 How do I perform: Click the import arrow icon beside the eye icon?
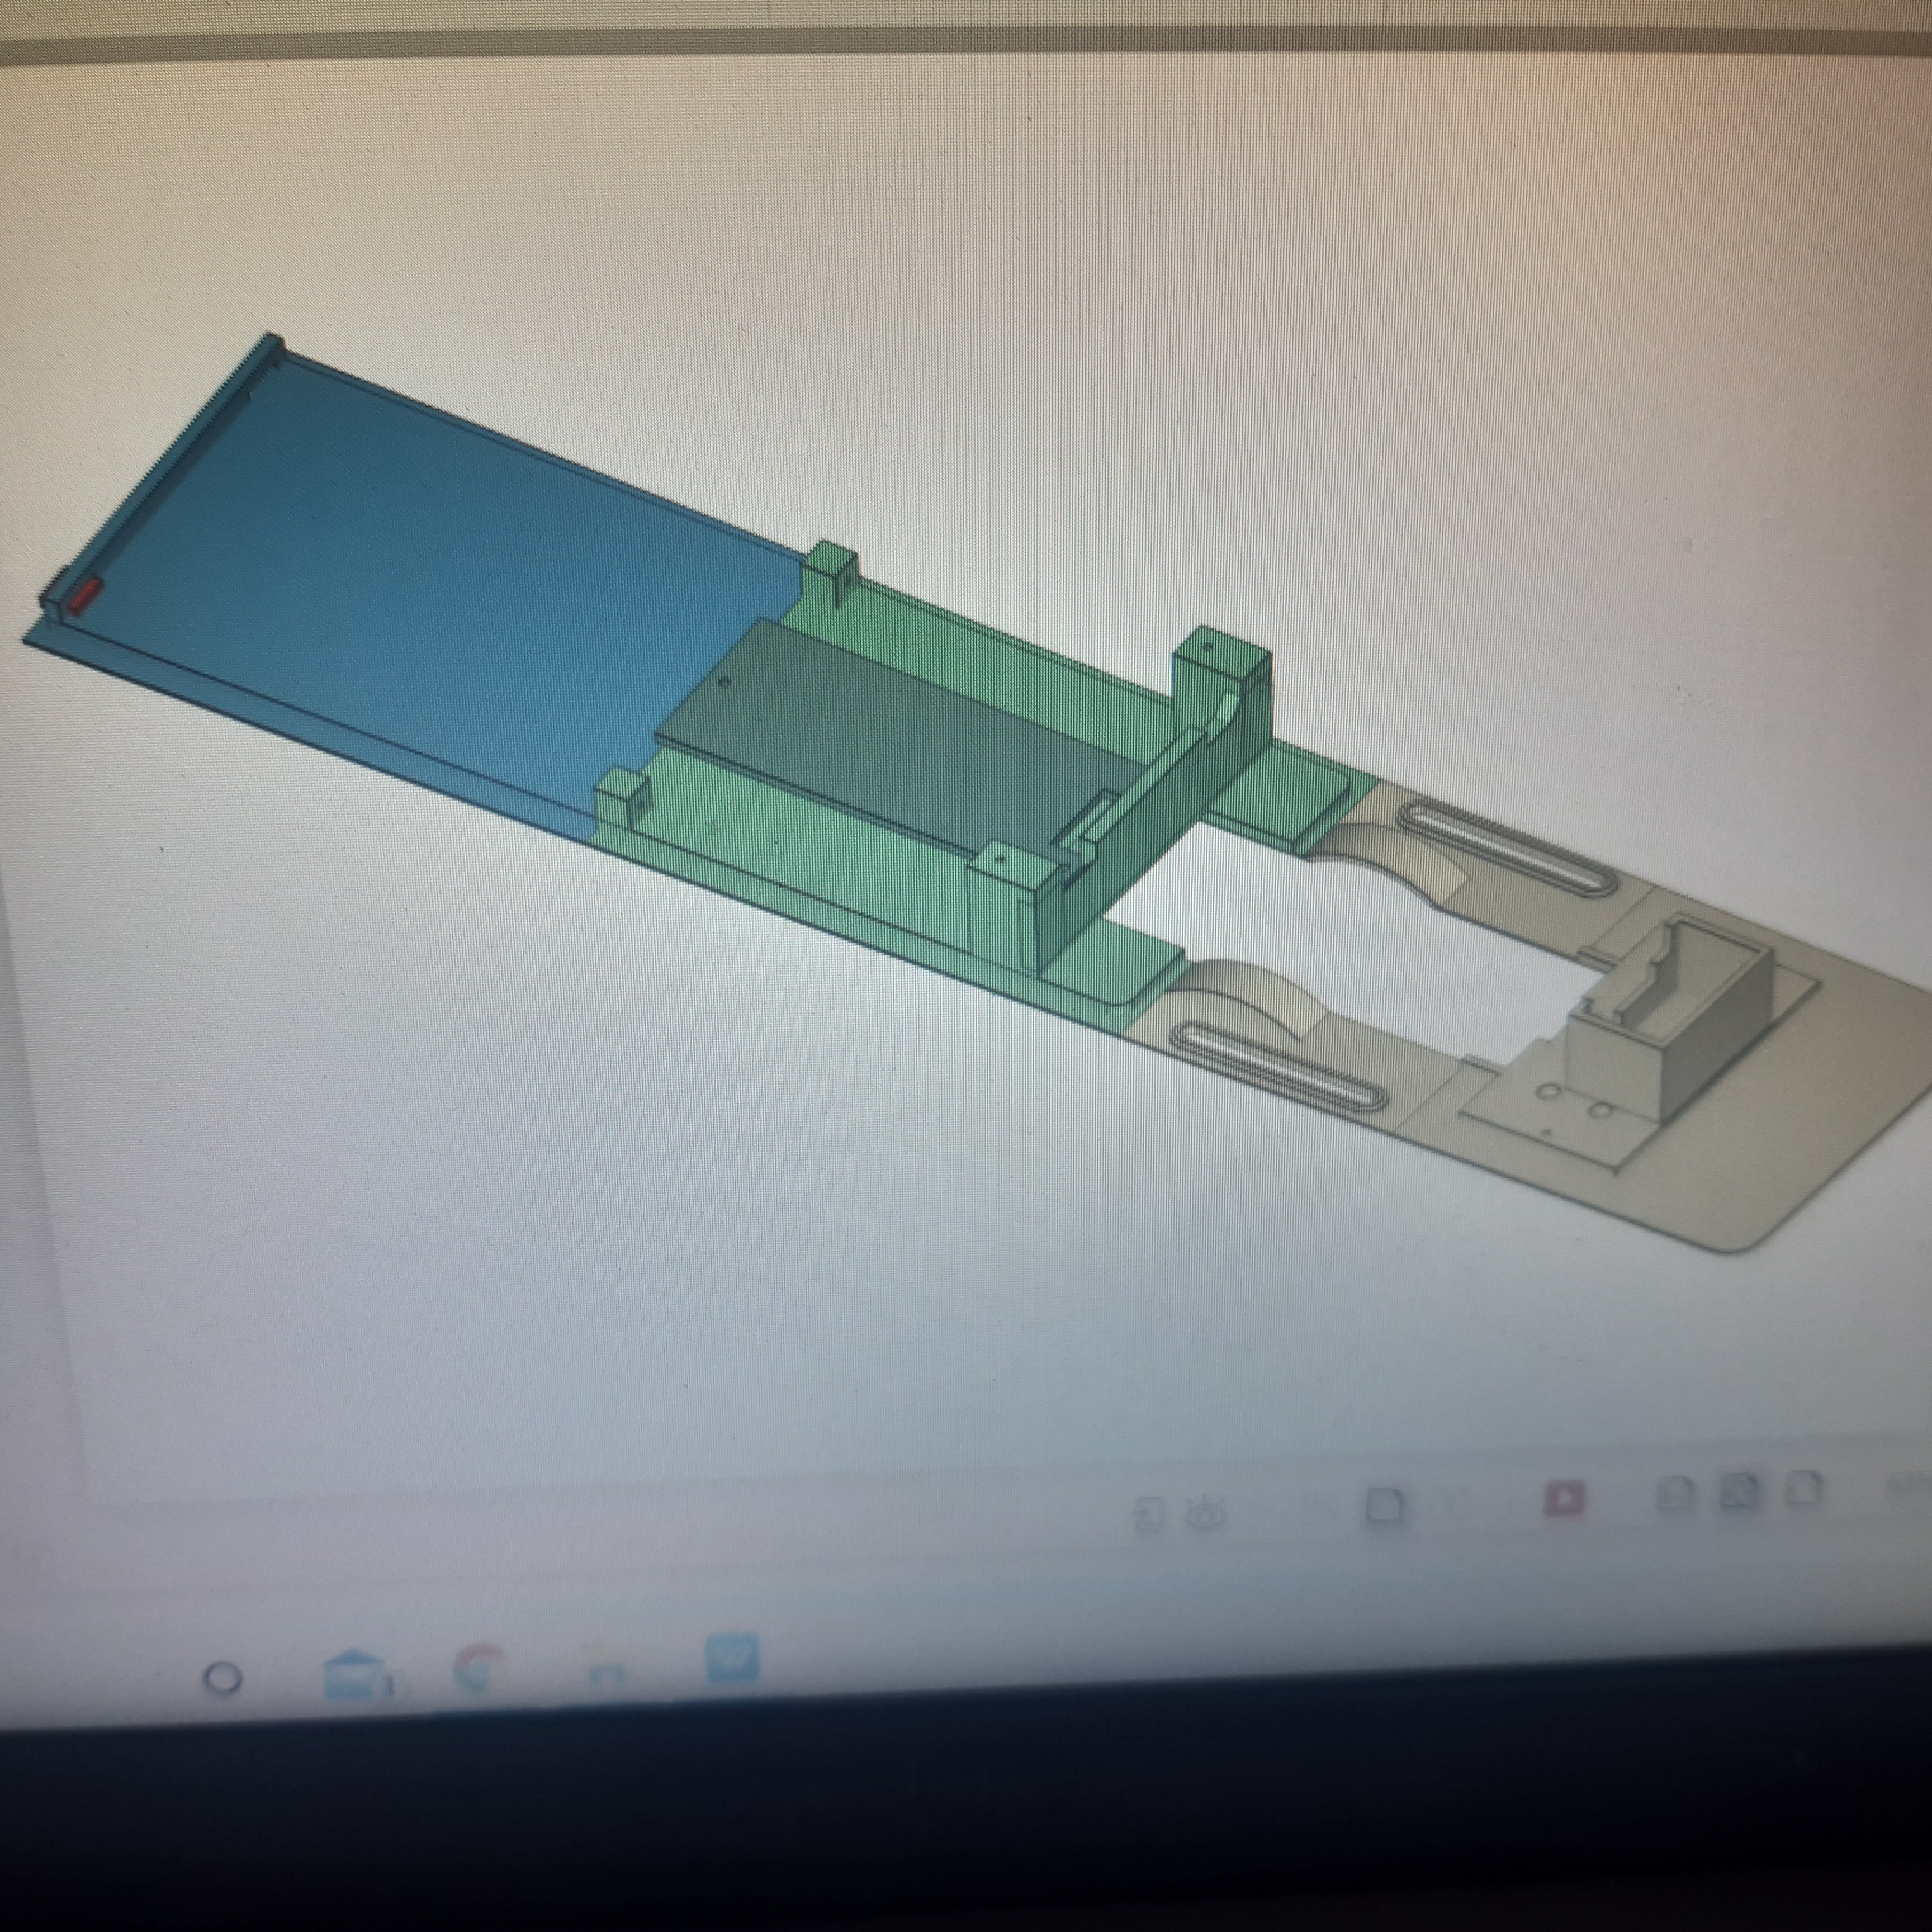click(x=1149, y=1516)
